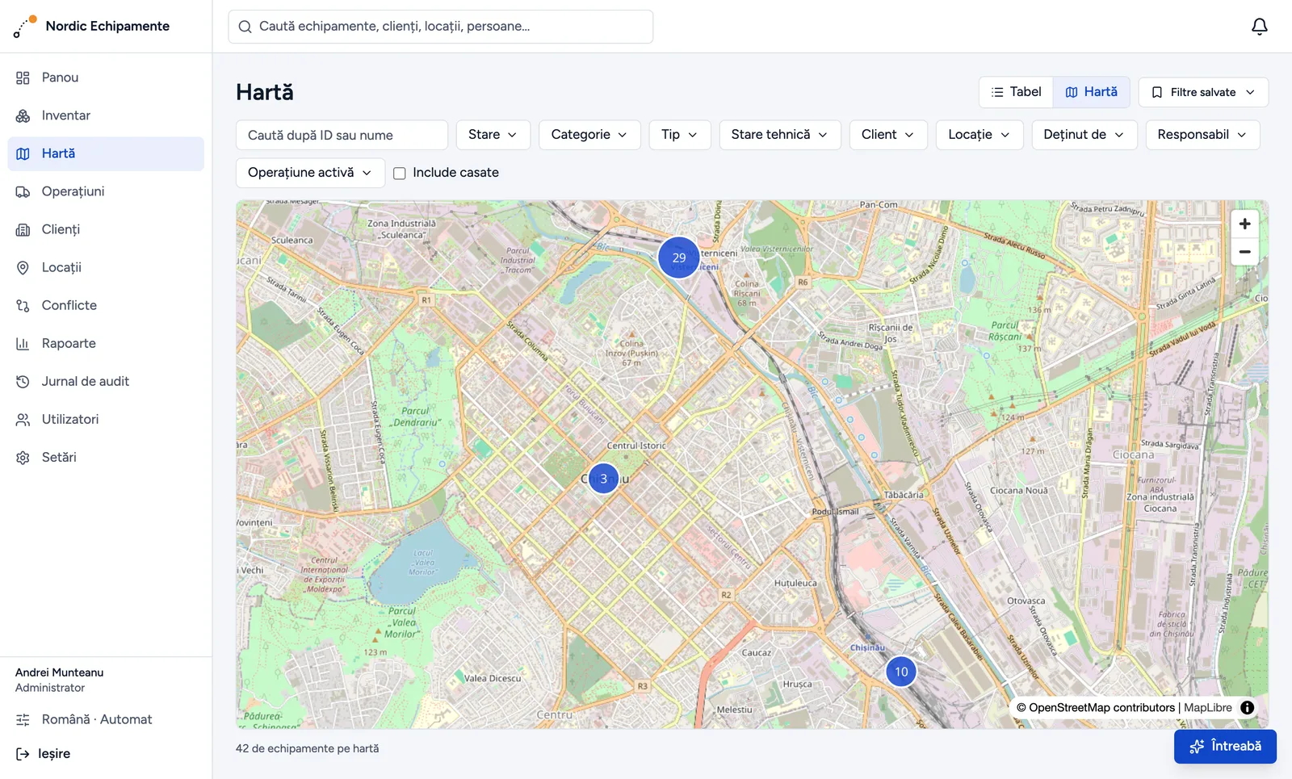Screen dimensions: 1292x779
Task: Open the Rapoarte chart icon
Action: 23,343
